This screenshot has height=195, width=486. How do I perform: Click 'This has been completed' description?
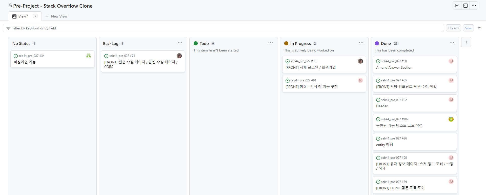(x=394, y=50)
